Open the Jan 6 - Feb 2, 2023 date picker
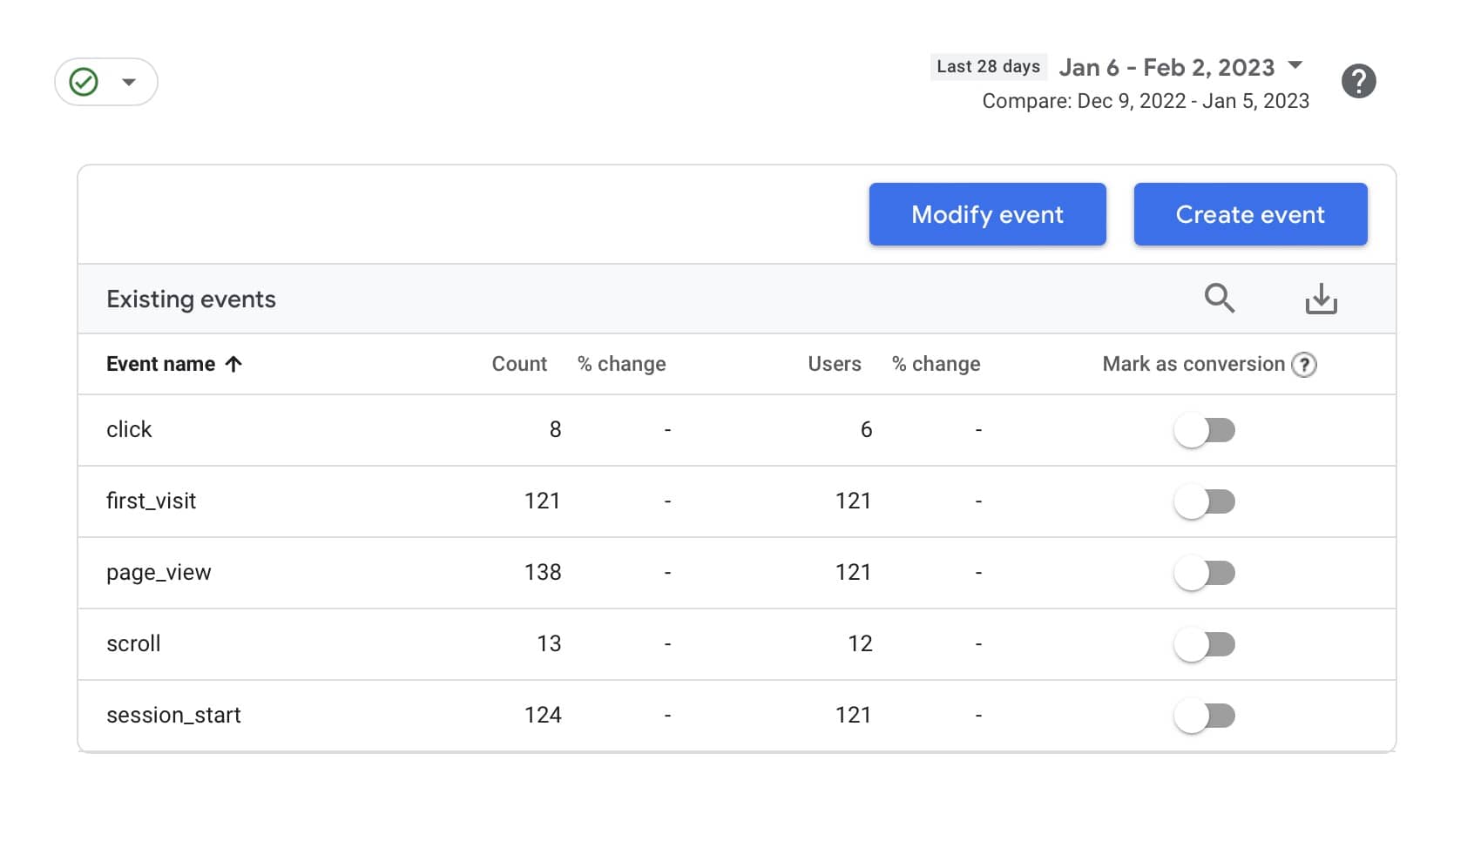The image size is (1474, 841). pos(1166,67)
